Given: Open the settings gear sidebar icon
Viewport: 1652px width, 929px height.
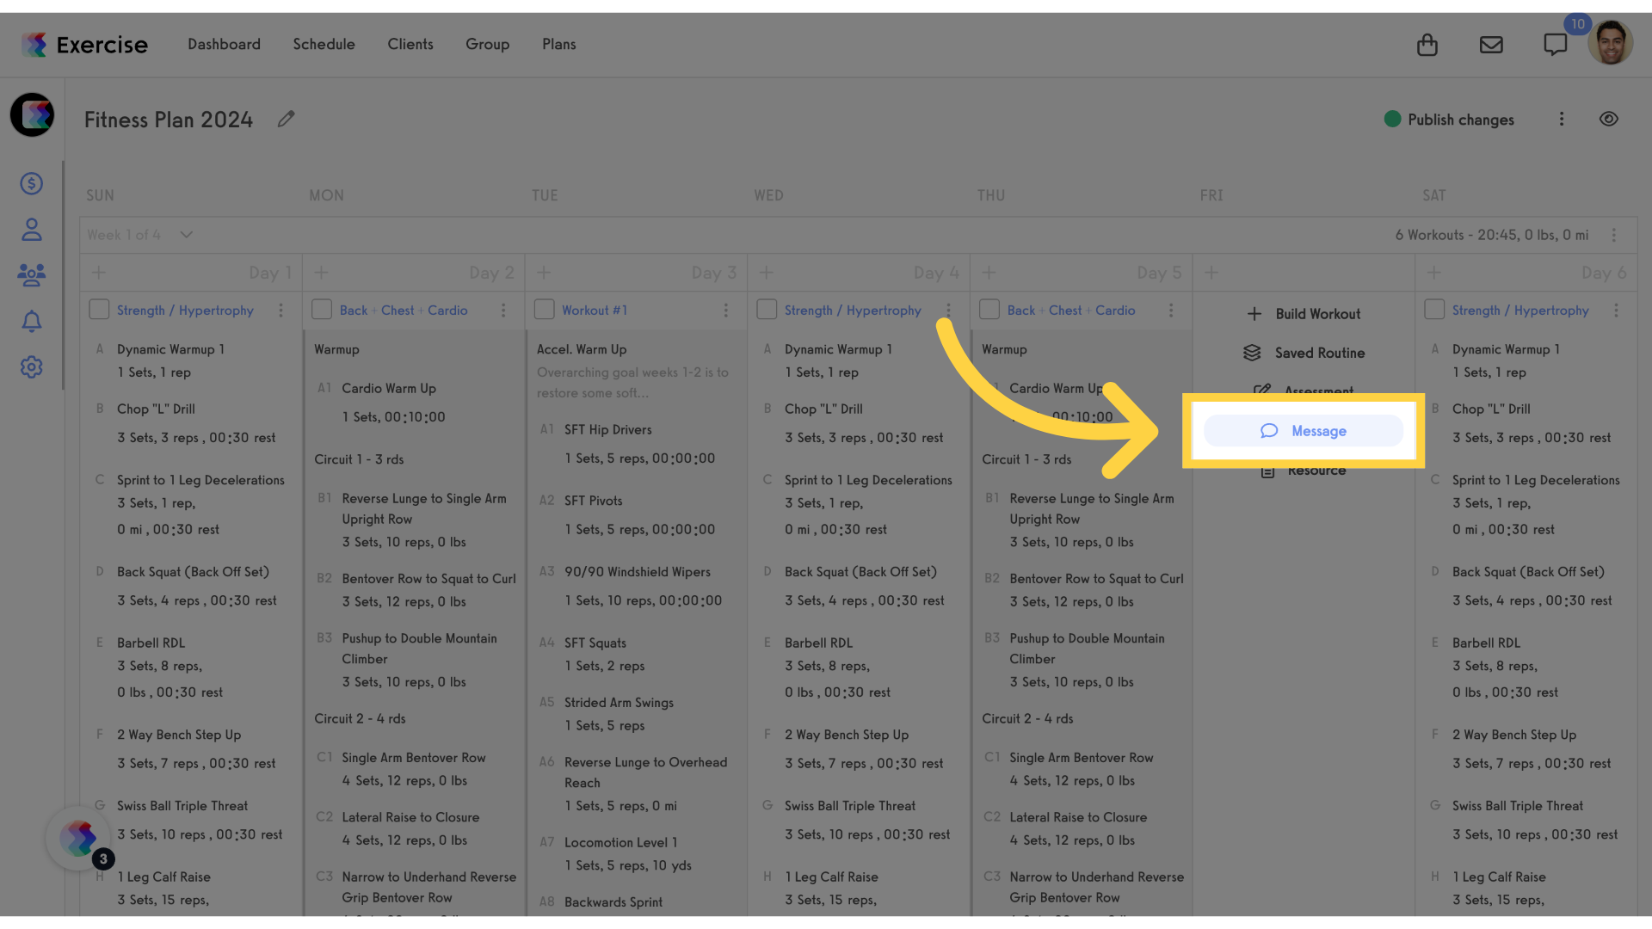Looking at the screenshot, I should point(32,367).
